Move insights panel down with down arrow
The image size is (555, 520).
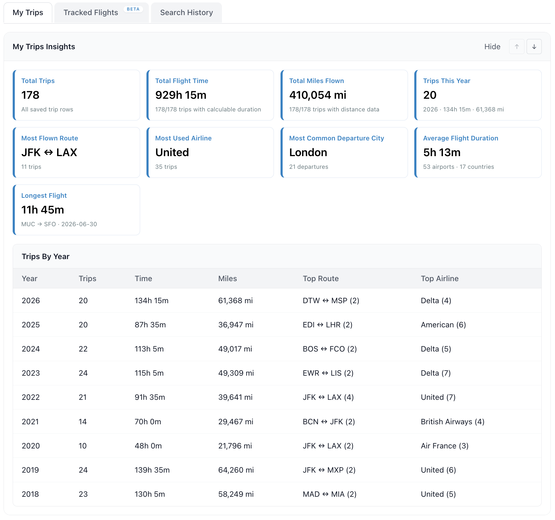point(534,47)
